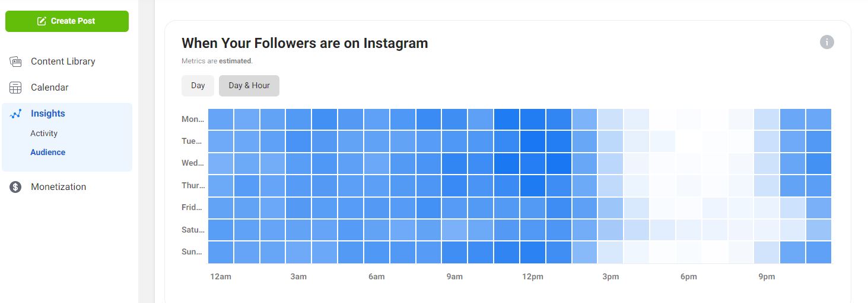Image resolution: width=868 pixels, height=303 pixels.
Task: Open Monetization in the sidebar
Action: click(59, 187)
